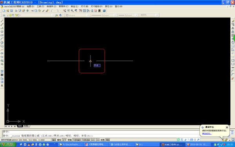
Task: Select the multiline Text tool (A)
Action: pyautogui.click(x=2, y=85)
